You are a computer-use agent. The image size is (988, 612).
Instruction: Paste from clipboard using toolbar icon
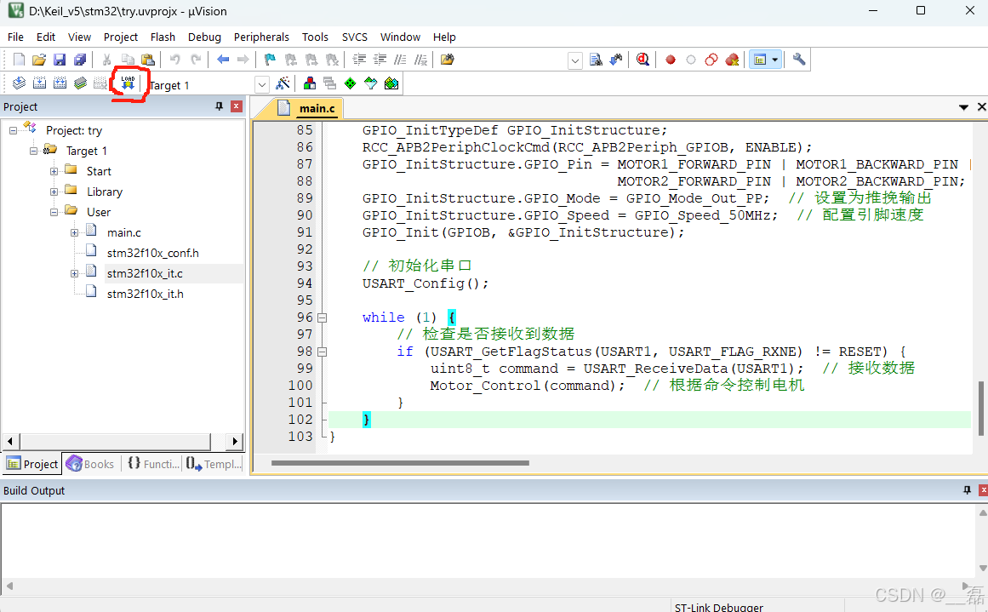[x=148, y=60]
